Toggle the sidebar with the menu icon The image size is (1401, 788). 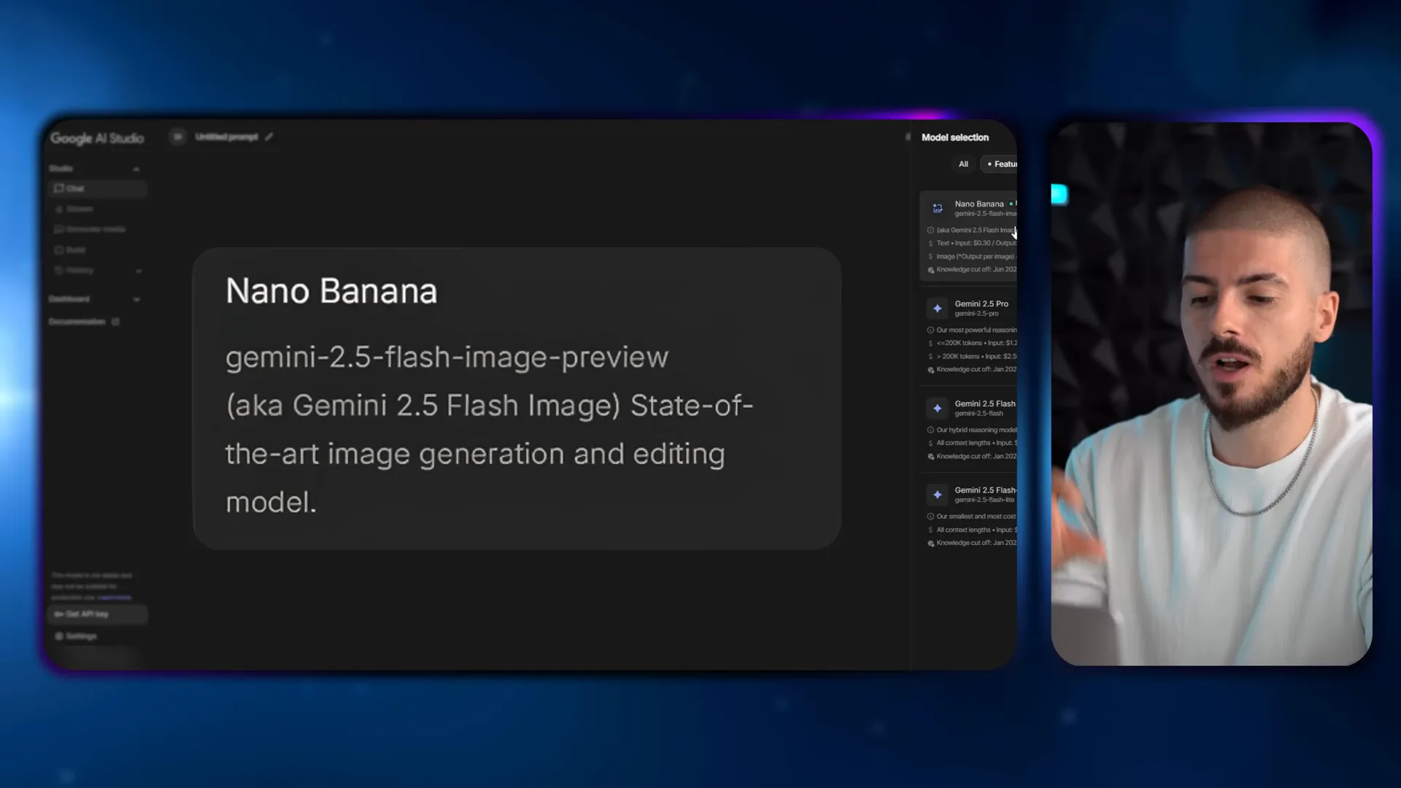177,136
